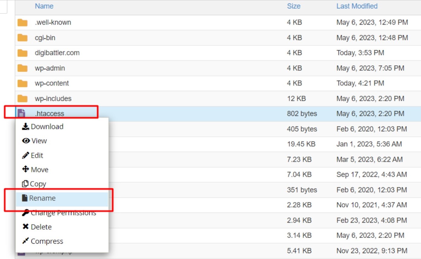Open the .well-known folder icon
The width and height of the screenshot is (421, 259).
22,23
